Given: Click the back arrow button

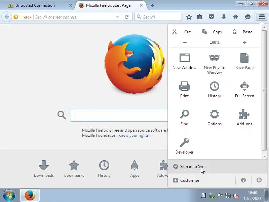Looking at the screenshot, I should pyautogui.click(x=6, y=17).
